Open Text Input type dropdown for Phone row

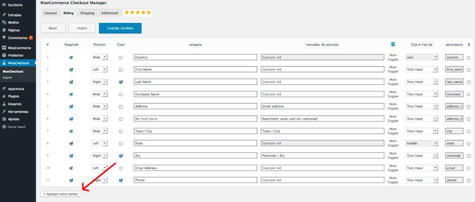pyautogui.click(x=422, y=180)
